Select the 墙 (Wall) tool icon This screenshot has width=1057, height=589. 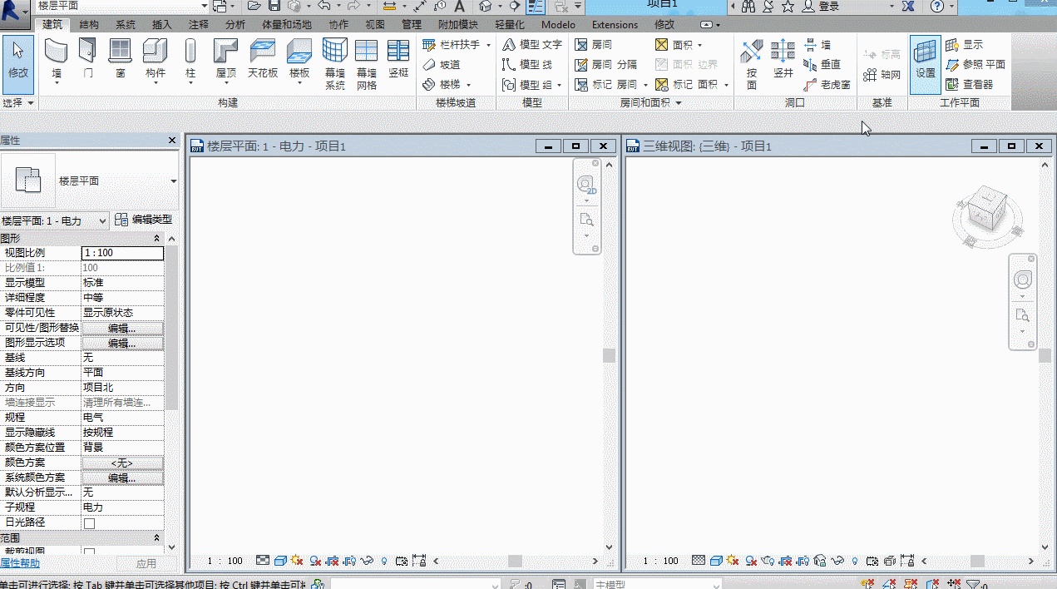[x=56, y=51]
